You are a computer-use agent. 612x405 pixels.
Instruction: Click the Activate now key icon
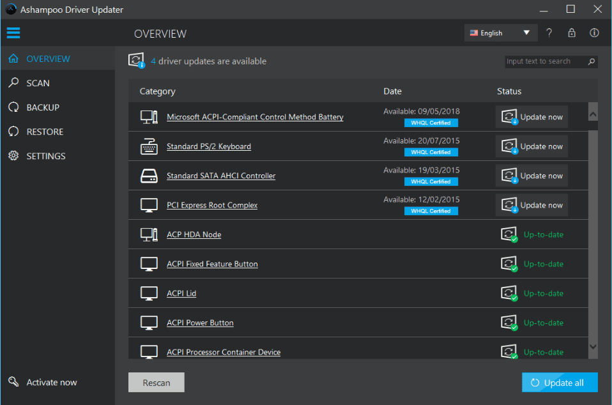point(13,381)
